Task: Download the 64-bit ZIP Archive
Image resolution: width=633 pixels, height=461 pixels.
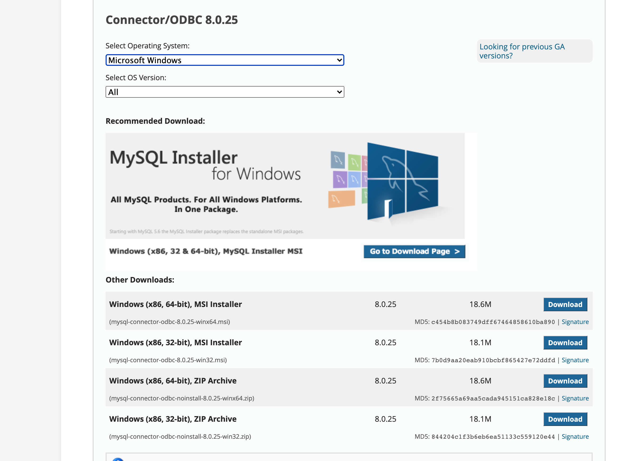Action: (x=565, y=381)
